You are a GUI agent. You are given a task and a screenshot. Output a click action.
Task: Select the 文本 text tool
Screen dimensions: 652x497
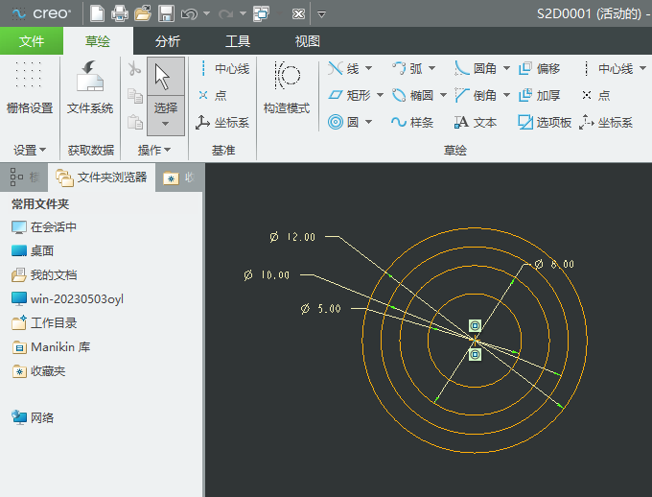click(476, 122)
